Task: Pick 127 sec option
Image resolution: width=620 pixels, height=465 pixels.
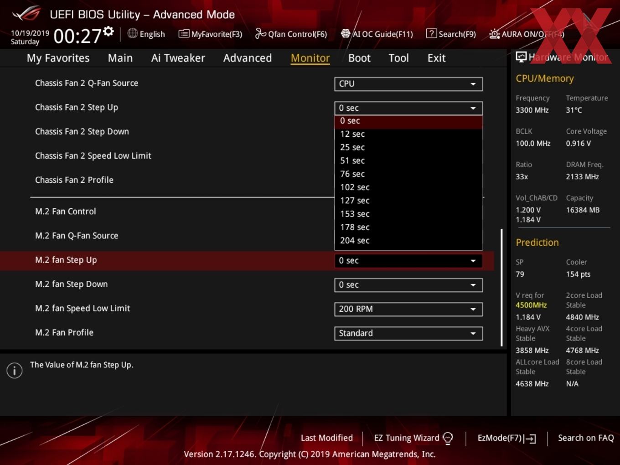Action: pos(408,201)
